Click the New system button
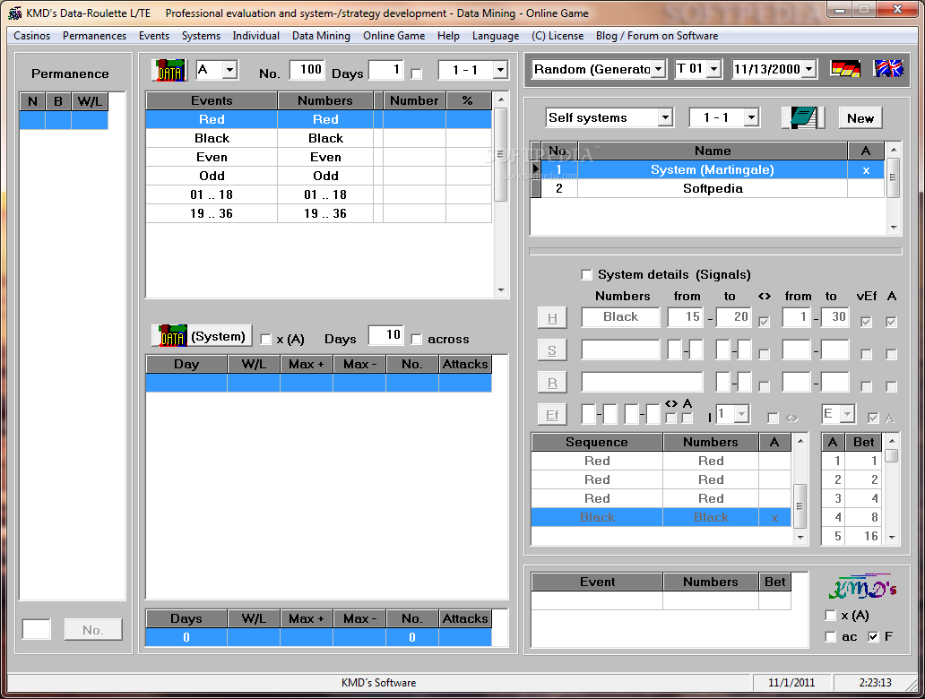Screen dimensions: 925x699 pos(860,118)
